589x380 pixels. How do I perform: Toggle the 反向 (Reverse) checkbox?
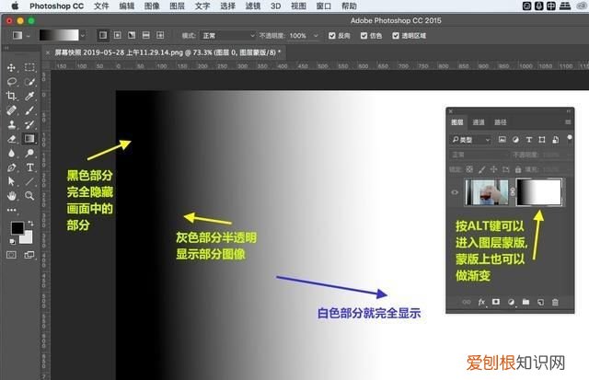point(331,36)
